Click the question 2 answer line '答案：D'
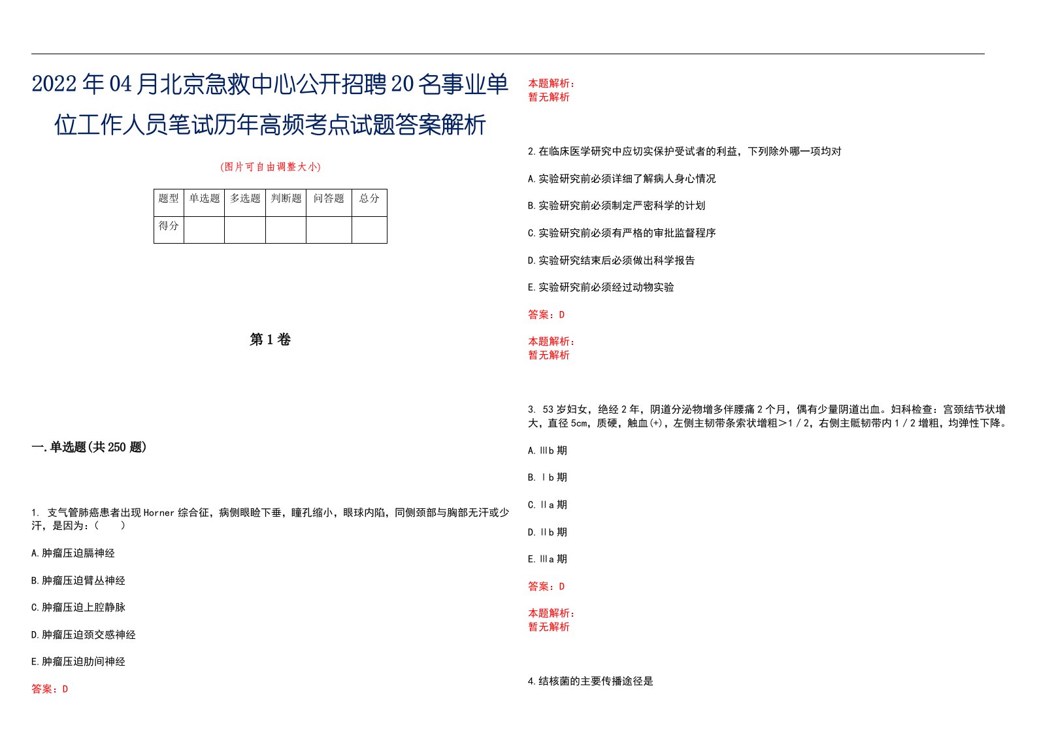 click(546, 315)
